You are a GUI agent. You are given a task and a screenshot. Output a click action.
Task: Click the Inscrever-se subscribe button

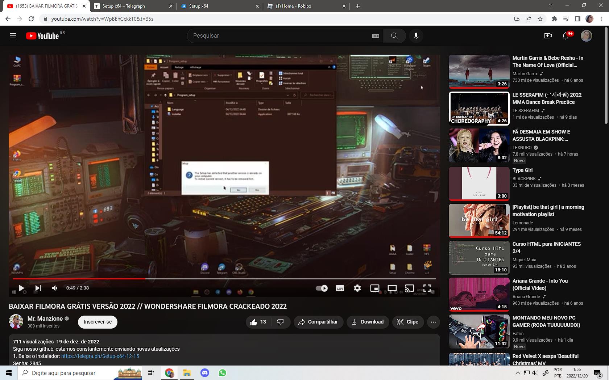pyautogui.click(x=98, y=322)
